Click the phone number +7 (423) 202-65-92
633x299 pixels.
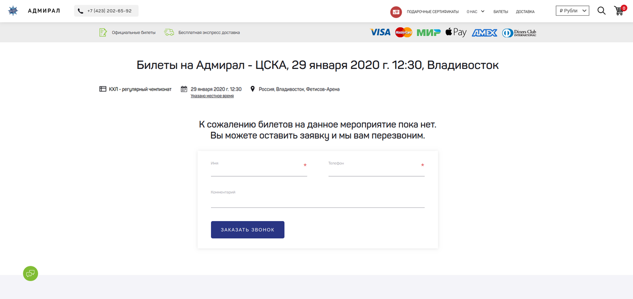click(x=109, y=11)
